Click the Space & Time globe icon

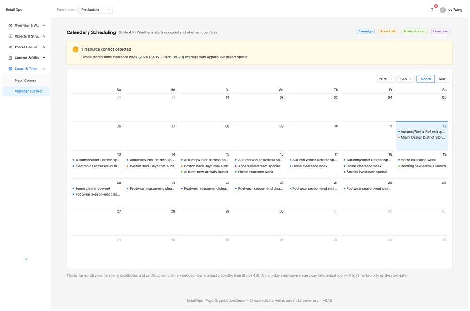pos(10,69)
